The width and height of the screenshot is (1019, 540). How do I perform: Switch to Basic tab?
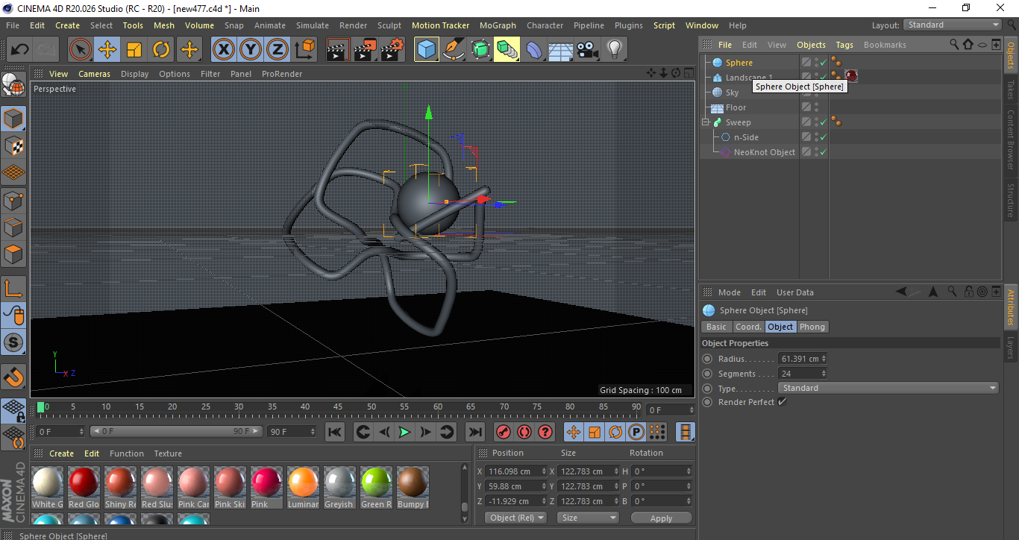[x=716, y=327]
